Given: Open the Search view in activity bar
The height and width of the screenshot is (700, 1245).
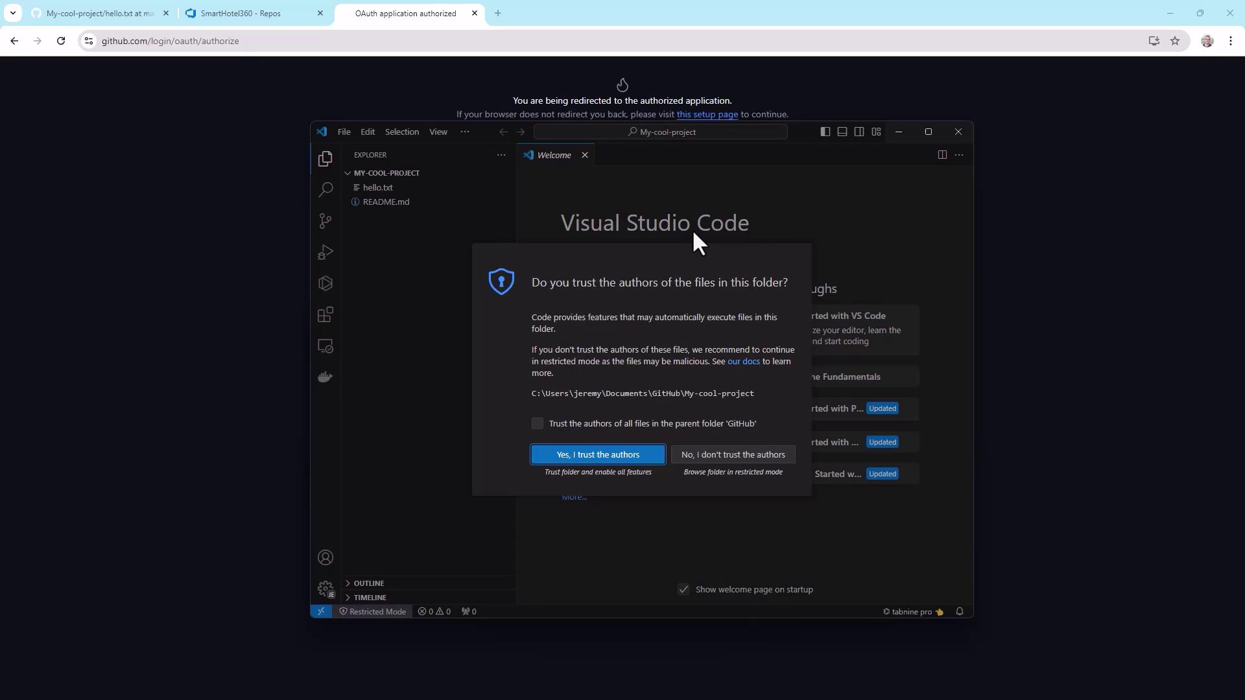Looking at the screenshot, I should [x=326, y=190].
